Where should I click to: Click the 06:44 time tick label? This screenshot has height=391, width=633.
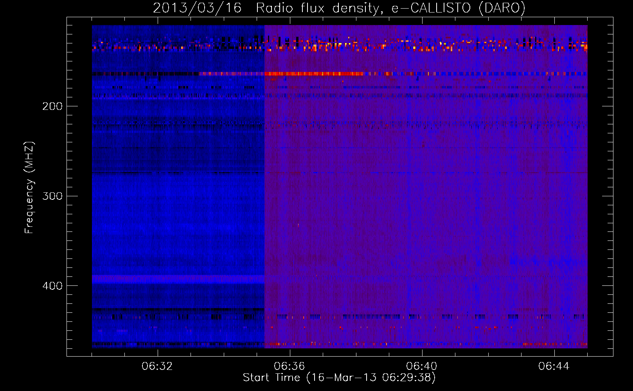(x=554, y=366)
